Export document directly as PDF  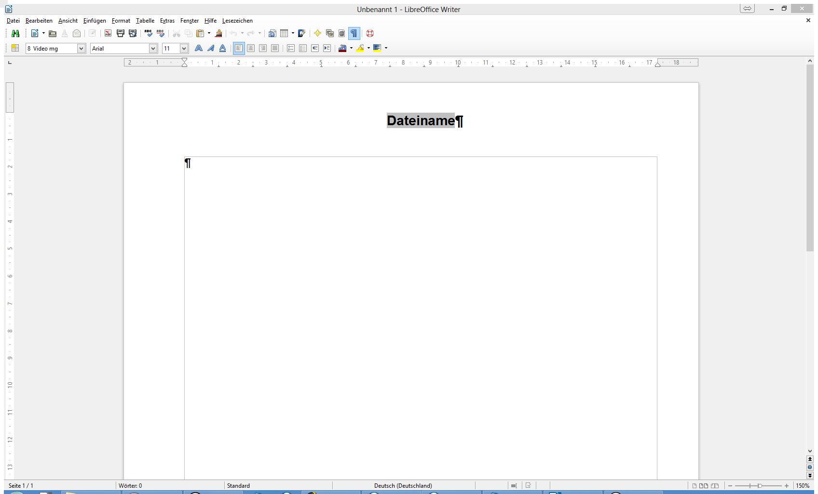tap(108, 33)
